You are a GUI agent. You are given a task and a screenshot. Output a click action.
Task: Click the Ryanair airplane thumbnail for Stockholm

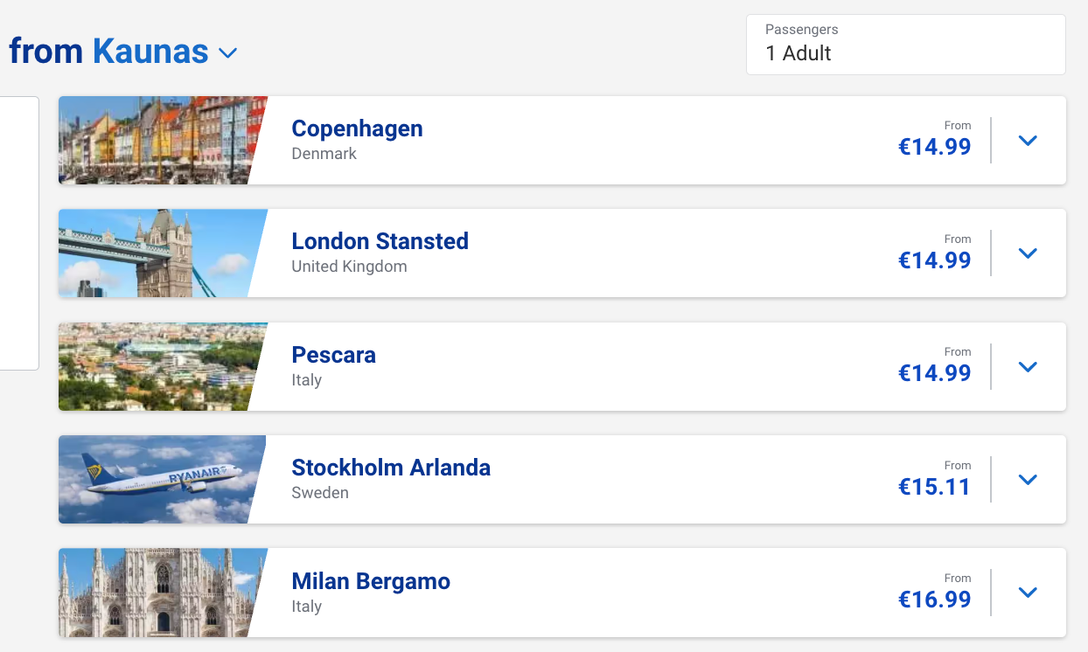[x=157, y=479]
